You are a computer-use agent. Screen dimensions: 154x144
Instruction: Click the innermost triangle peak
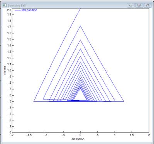(x=80, y=88)
